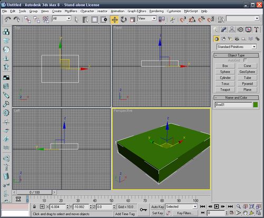Open the selection filter All dropdown
Viewport: 264px width, 218px height.
coord(62,18)
